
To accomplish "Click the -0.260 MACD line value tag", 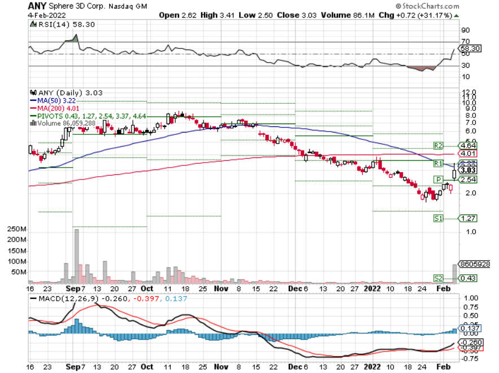I will 470,342.
